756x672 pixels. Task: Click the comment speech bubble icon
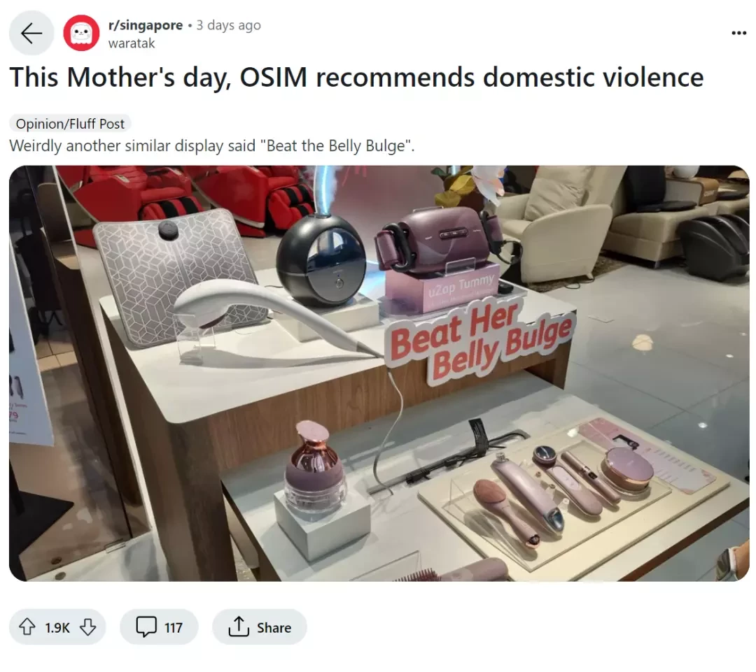(x=146, y=627)
